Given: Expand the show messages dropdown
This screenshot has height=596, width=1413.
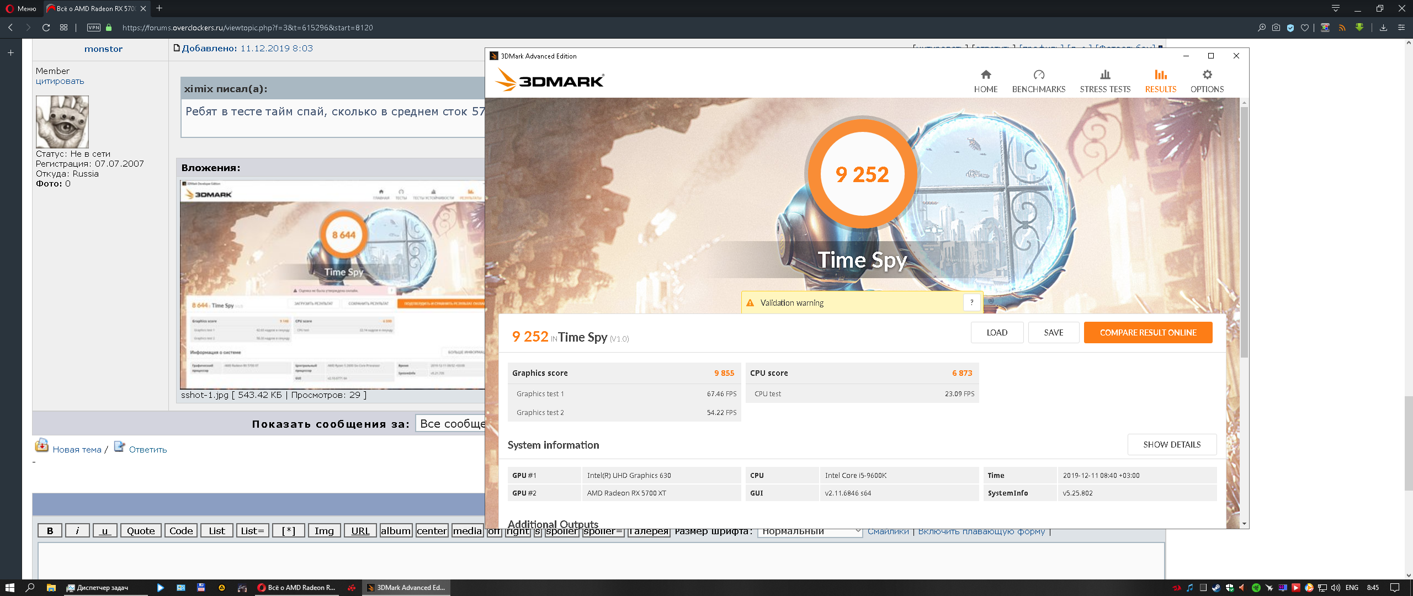Looking at the screenshot, I should (x=450, y=423).
